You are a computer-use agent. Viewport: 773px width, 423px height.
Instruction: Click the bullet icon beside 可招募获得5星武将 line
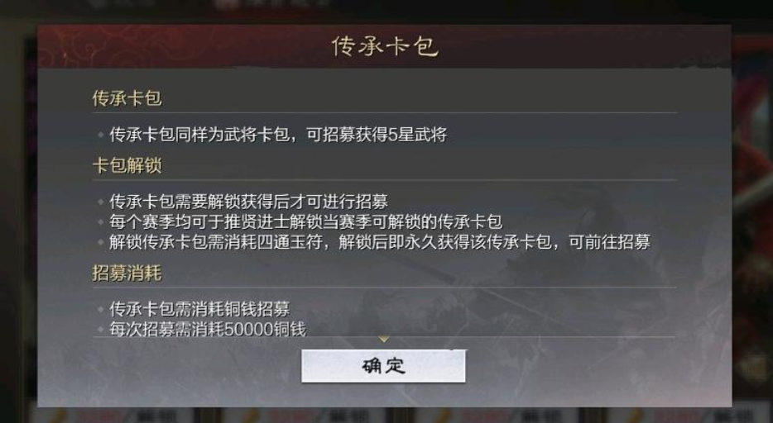click(x=101, y=135)
